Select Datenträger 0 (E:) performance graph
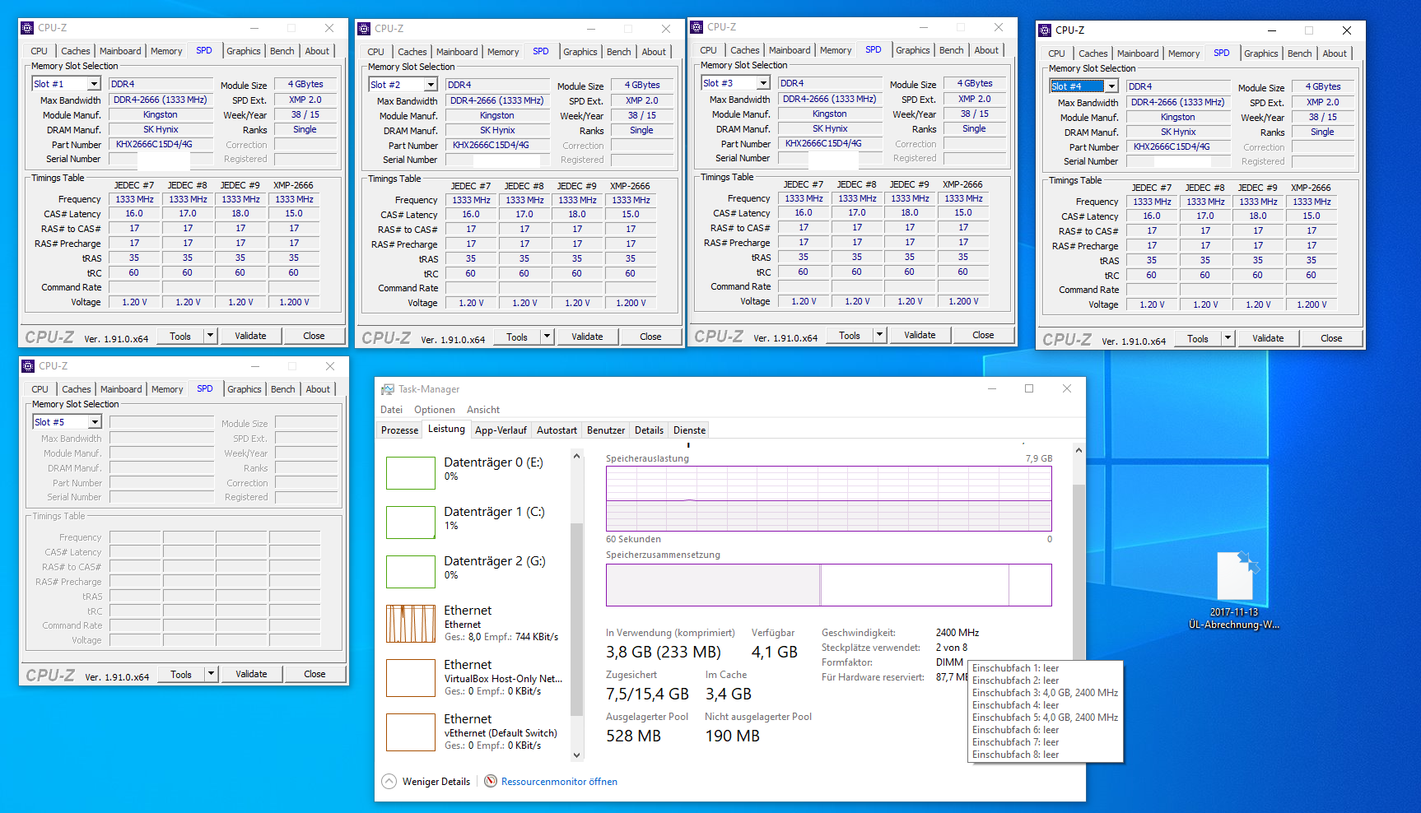1421x813 pixels. pyautogui.click(x=411, y=473)
